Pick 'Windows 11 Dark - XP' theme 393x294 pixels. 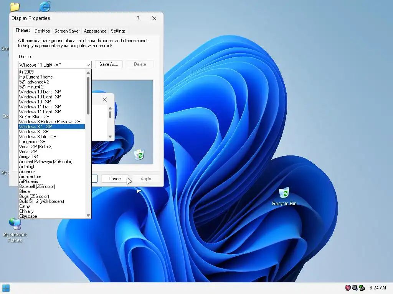coord(52,107)
